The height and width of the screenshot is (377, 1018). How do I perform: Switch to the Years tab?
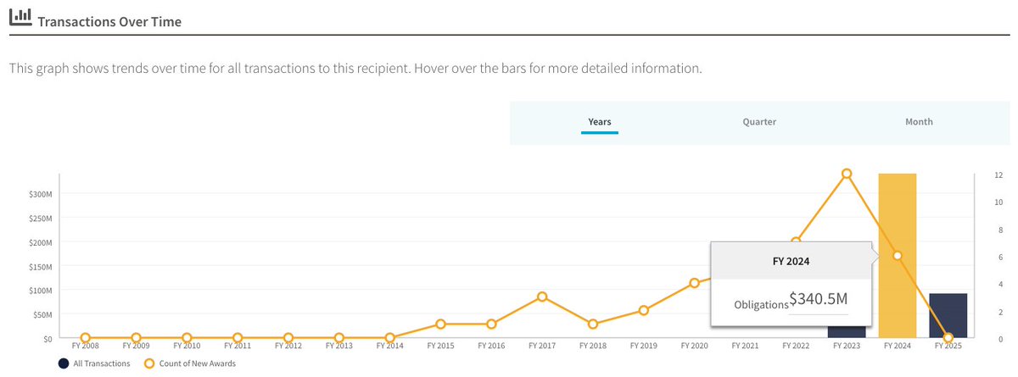[x=600, y=122]
